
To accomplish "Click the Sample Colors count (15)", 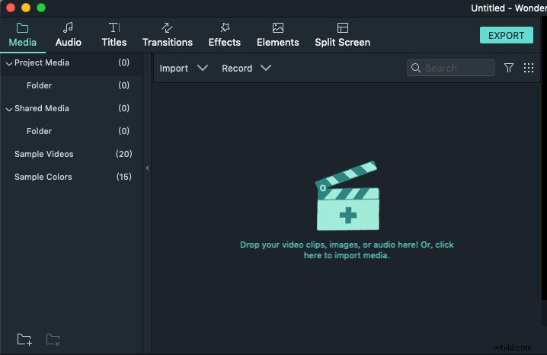I will pos(124,177).
